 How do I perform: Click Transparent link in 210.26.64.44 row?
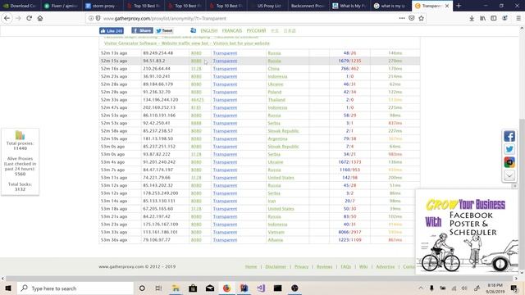[x=225, y=69]
